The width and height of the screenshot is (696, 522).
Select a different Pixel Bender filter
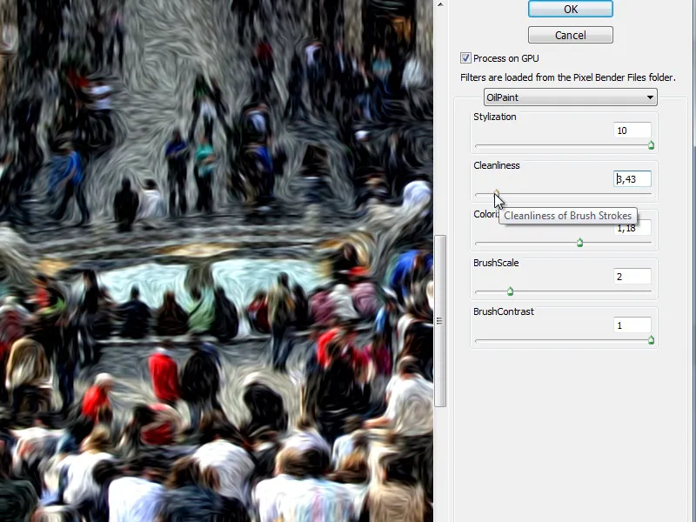pyautogui.click(x=570, y=97)
